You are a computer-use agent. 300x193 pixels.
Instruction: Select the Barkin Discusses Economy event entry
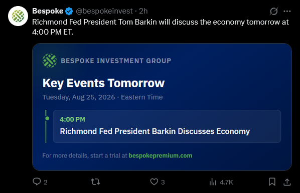pyautogui.click(x=167, y=126)
